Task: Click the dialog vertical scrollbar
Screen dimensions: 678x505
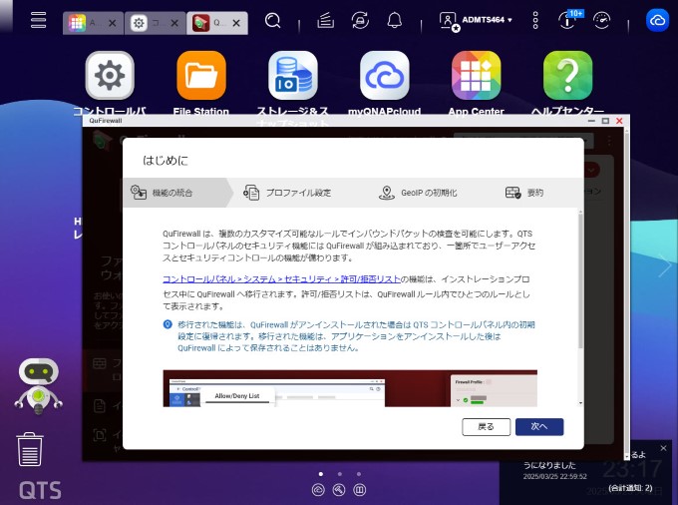Action: (x=580, y=279)
